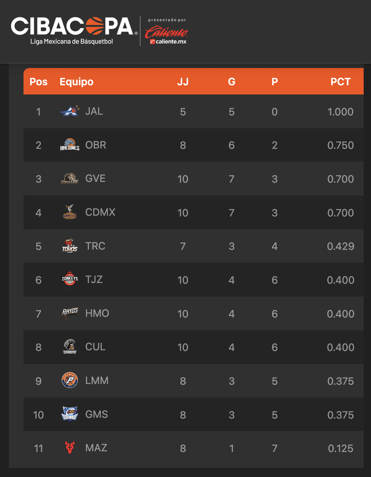
Task: Select the Equipo column header
Action: [x=76, y=82]
